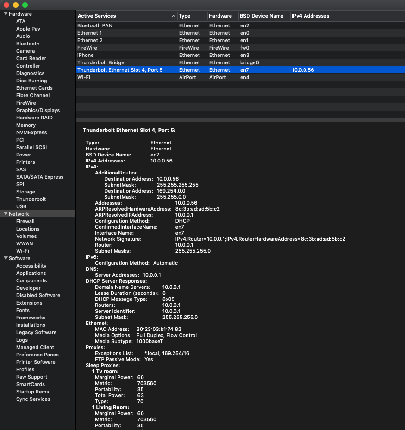Click the IPv4 Addresses column header

[310, 16]
